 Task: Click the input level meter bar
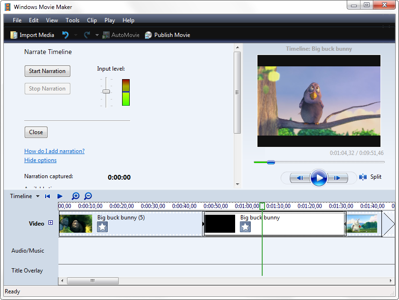point(126,92)
